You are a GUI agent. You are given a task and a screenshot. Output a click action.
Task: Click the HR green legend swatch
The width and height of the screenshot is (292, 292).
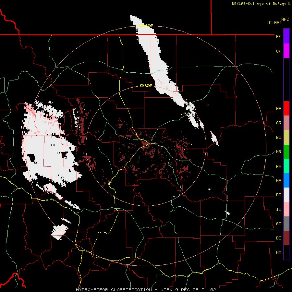click(286, 152)
